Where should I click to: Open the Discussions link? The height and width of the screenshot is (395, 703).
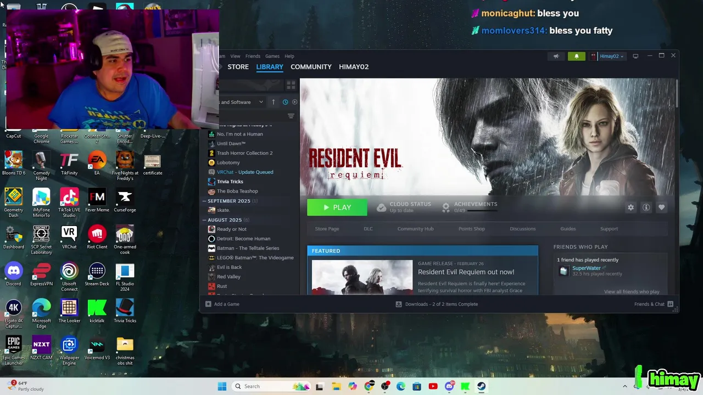tap(522, 229)
